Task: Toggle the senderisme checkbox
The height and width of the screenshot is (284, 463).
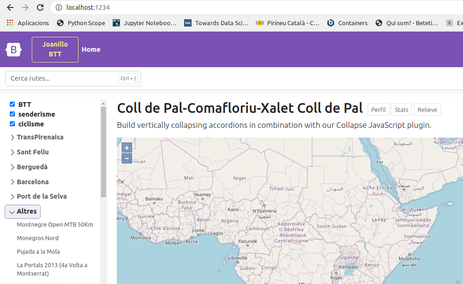Action: coord(13,114)
